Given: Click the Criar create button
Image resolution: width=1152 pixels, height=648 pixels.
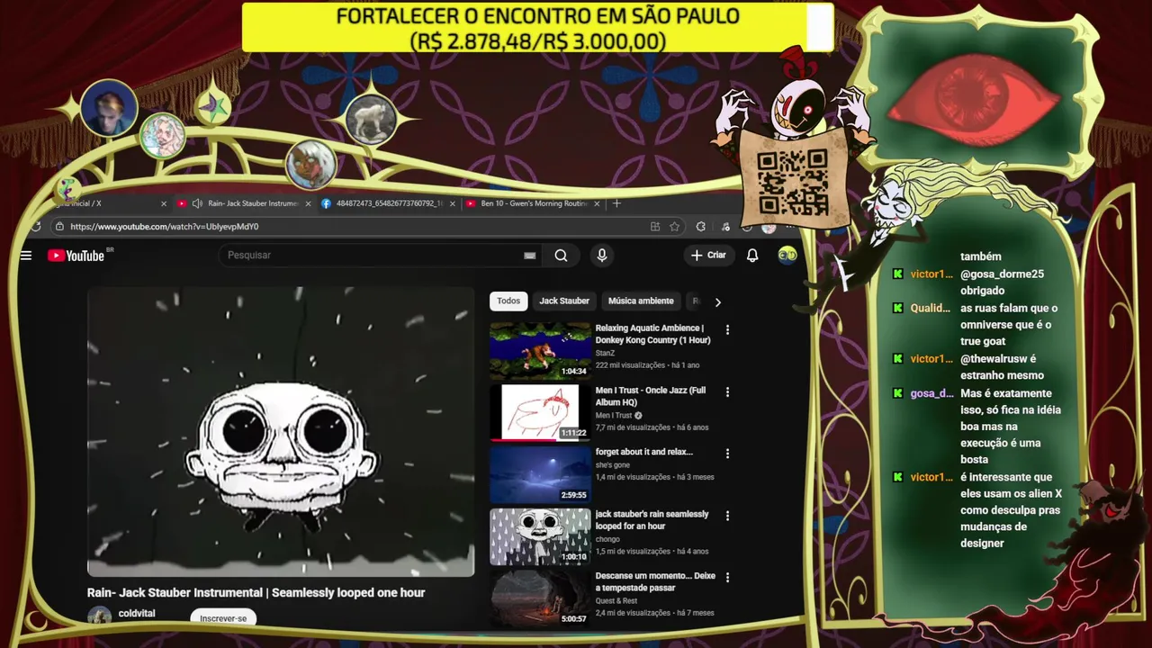Looking at the screenshot, I should tap(708, 256).
